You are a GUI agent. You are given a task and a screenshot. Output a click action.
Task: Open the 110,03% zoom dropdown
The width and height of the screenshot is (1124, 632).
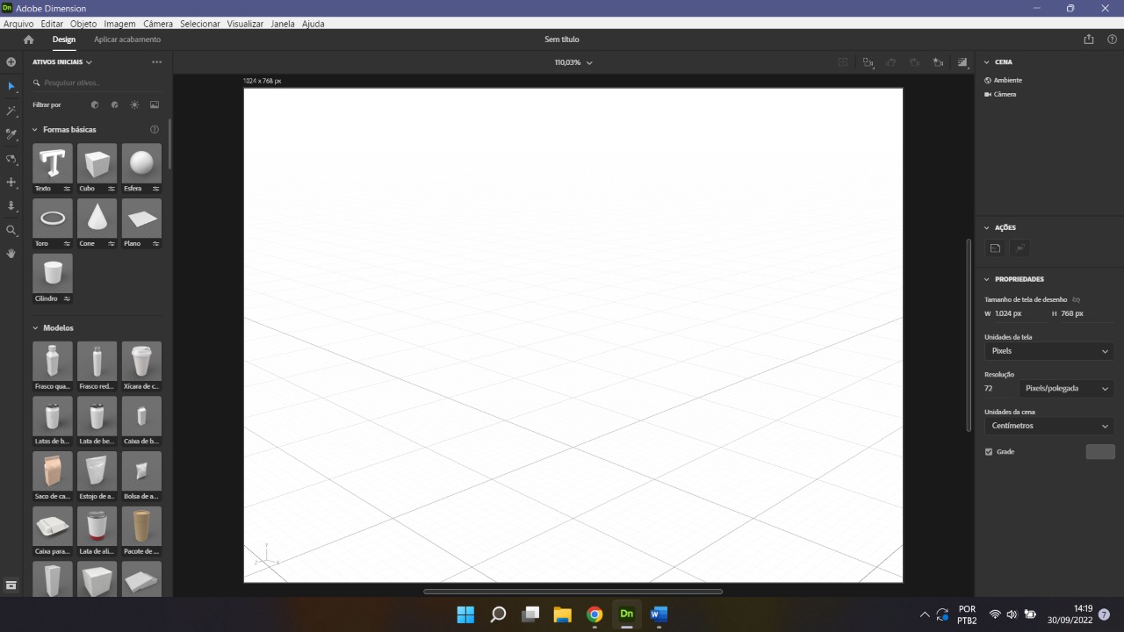click(573, 63)
